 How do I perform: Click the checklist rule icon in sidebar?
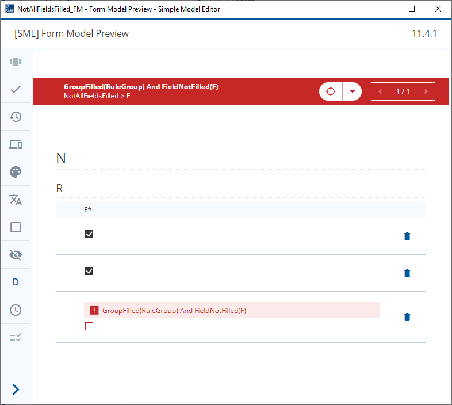(16, 338)
